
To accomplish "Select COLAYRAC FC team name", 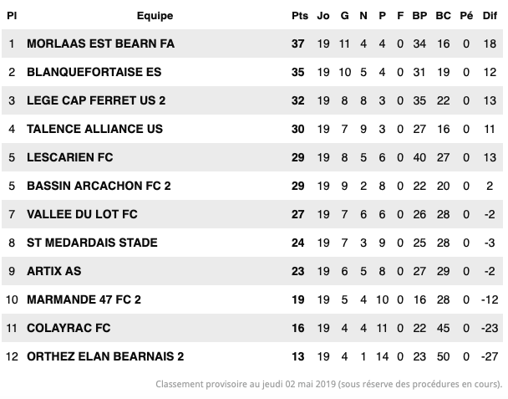I will [69, 328].
